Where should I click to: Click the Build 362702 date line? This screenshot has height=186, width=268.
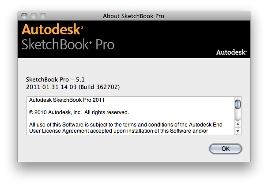coord(73,87)
